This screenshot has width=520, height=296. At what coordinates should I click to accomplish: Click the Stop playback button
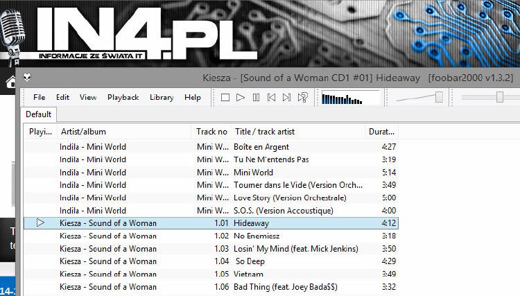click(x=225, y=98)
